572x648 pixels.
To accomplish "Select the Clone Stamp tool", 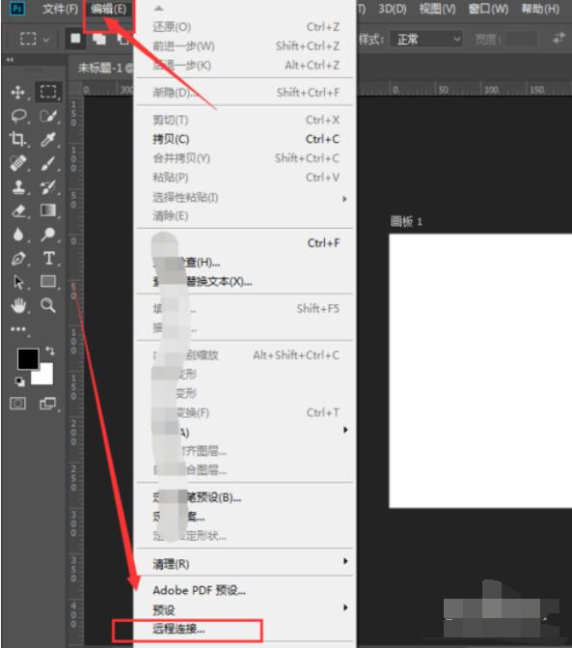I will (18, 186).
